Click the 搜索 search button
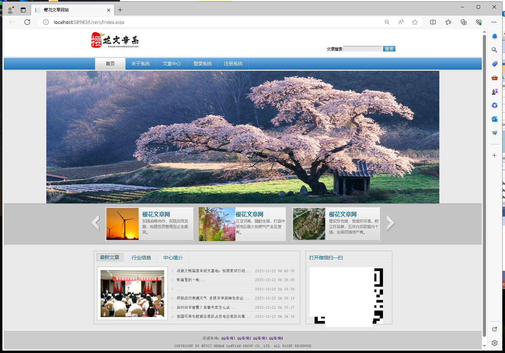505x353 pixels. [x=389, y=48]
